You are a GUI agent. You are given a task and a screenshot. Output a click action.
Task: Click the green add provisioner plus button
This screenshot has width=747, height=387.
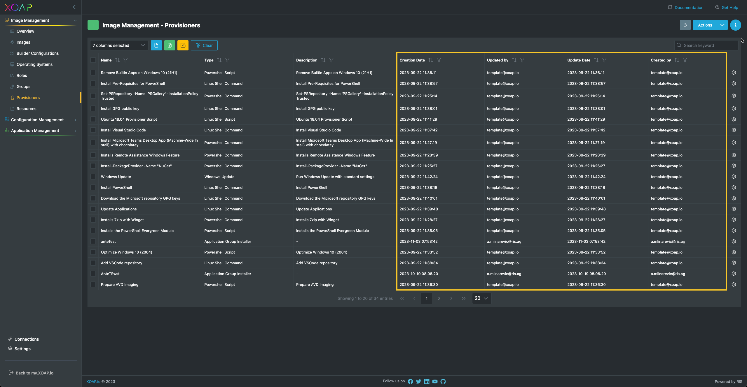click(93, 25)
